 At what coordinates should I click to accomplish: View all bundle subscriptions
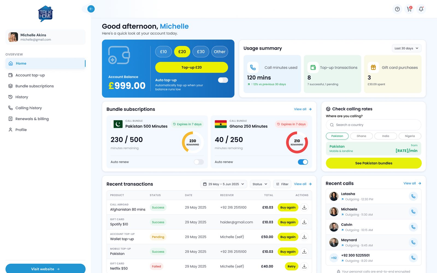coord(303,109)
